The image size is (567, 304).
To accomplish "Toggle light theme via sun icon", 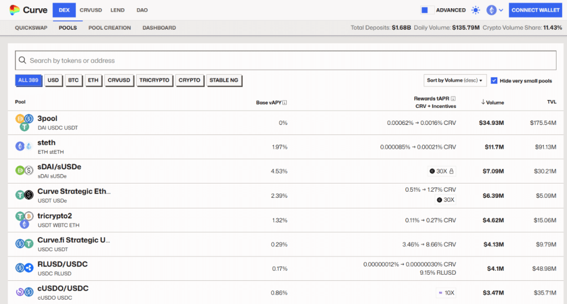I will click(x=476, y=10).
